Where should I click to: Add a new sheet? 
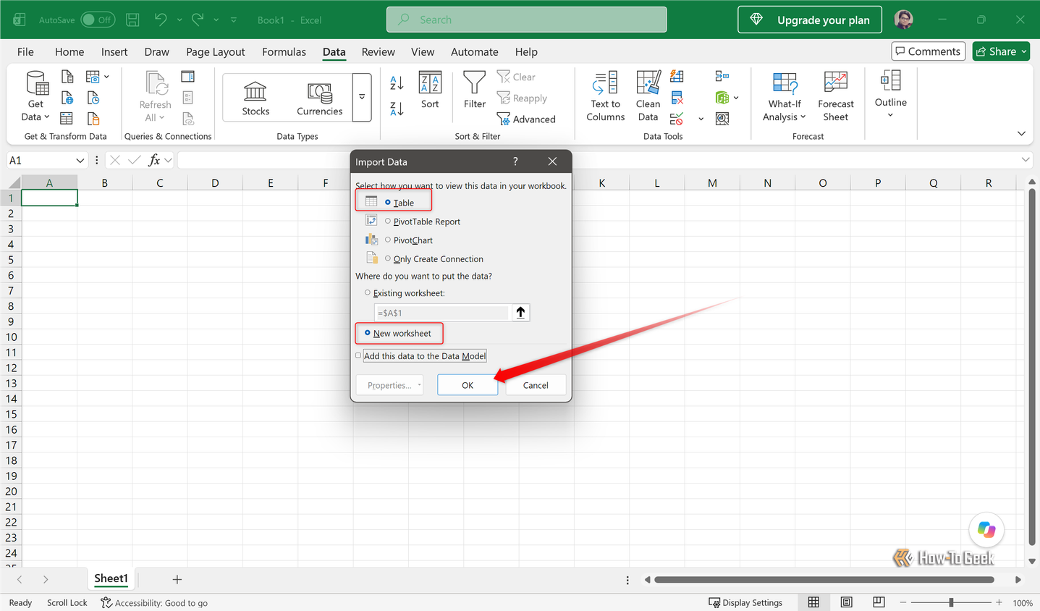pos(177,579)
